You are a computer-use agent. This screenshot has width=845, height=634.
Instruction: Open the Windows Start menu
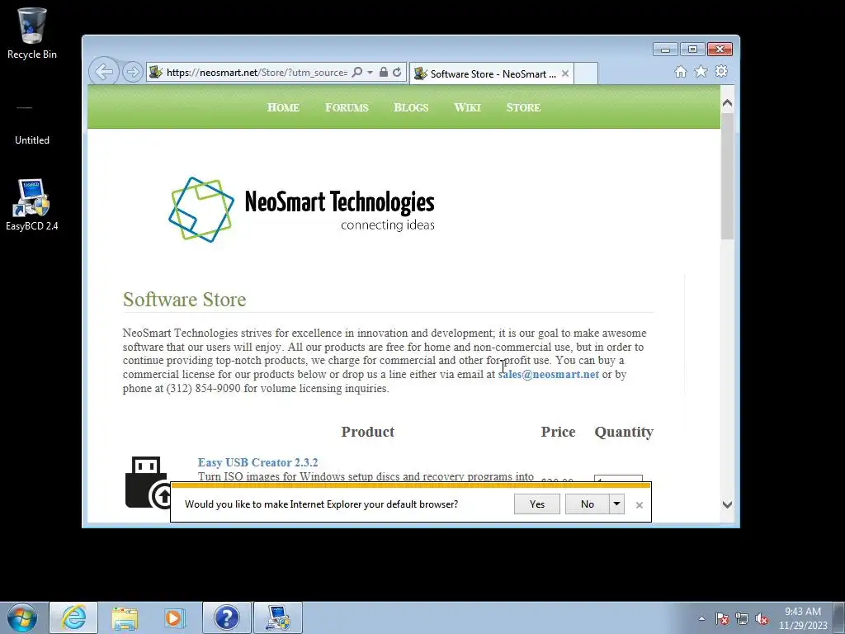(x=22, y=617)
